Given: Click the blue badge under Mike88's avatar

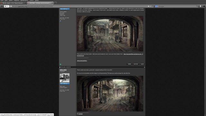Looking at the screenshot, I should point(65,84).
